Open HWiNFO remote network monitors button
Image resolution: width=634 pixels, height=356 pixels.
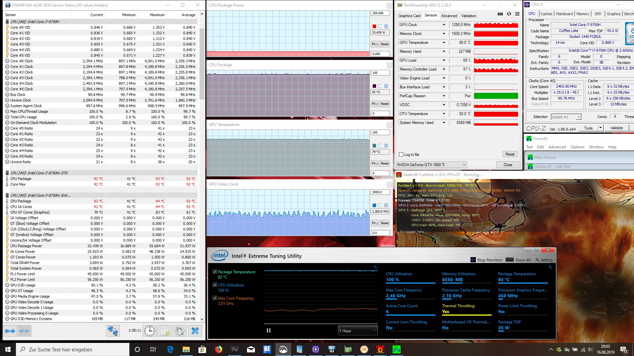(x=113, y=331)
